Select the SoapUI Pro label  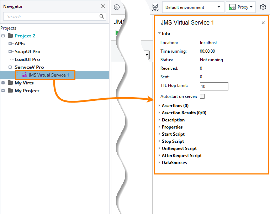27,52
